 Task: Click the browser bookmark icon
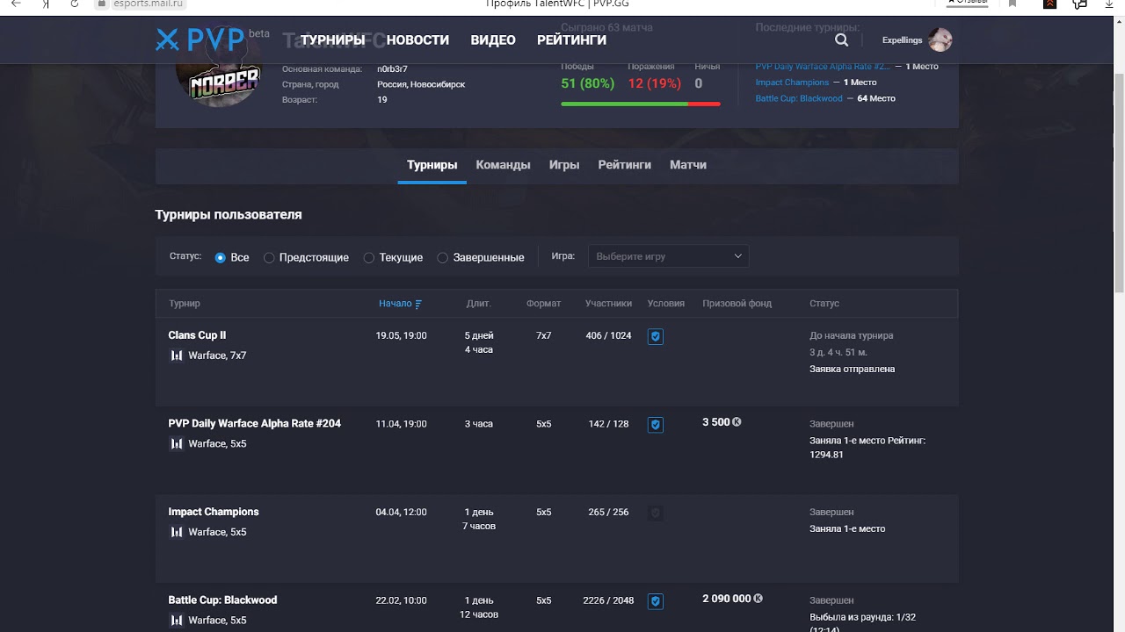[x=1012, y=4]
